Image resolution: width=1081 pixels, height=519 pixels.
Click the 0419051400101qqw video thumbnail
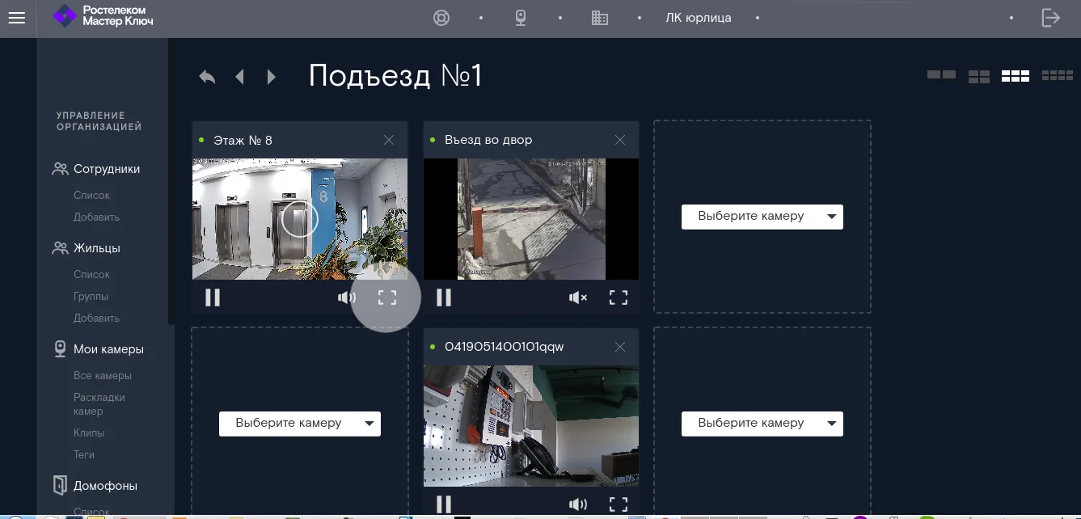coord(531,426)
